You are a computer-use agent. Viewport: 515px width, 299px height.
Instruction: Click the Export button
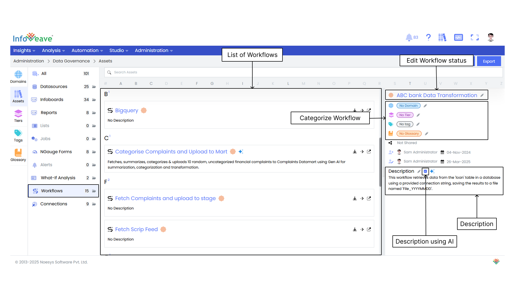click(489, 61)
